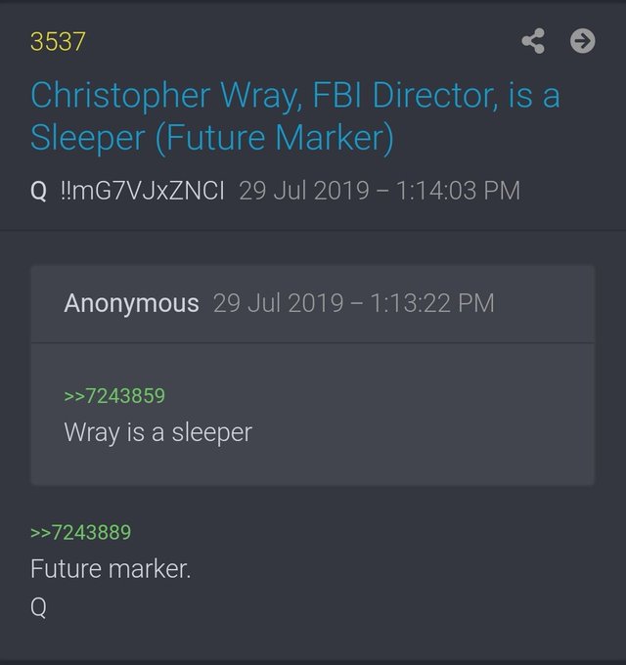The height and width of the screenshot is (665, 626).
Task: Click the share icon for post 3537
Action: [533, 41]
